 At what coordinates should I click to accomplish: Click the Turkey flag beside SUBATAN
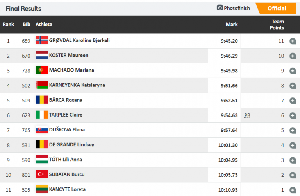41,174
